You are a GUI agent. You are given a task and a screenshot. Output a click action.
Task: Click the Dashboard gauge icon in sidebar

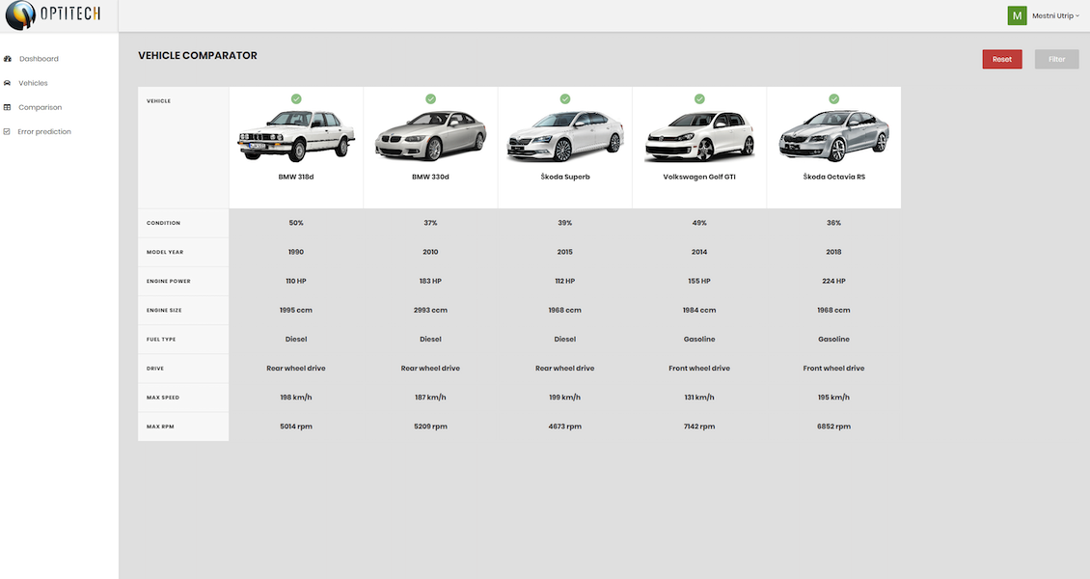tap(8, 59)
